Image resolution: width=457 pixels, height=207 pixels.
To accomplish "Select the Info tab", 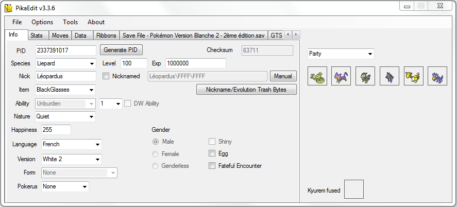I will (x=16, y=34).
